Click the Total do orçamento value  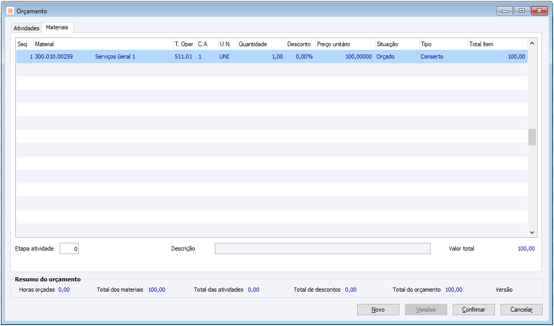(454, 290)
